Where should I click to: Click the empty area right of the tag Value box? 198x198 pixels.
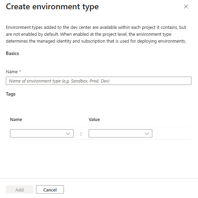(x=172, y=133)
